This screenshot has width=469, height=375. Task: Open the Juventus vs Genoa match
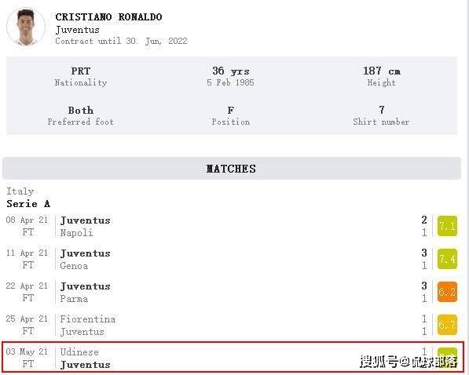[232, 259]
